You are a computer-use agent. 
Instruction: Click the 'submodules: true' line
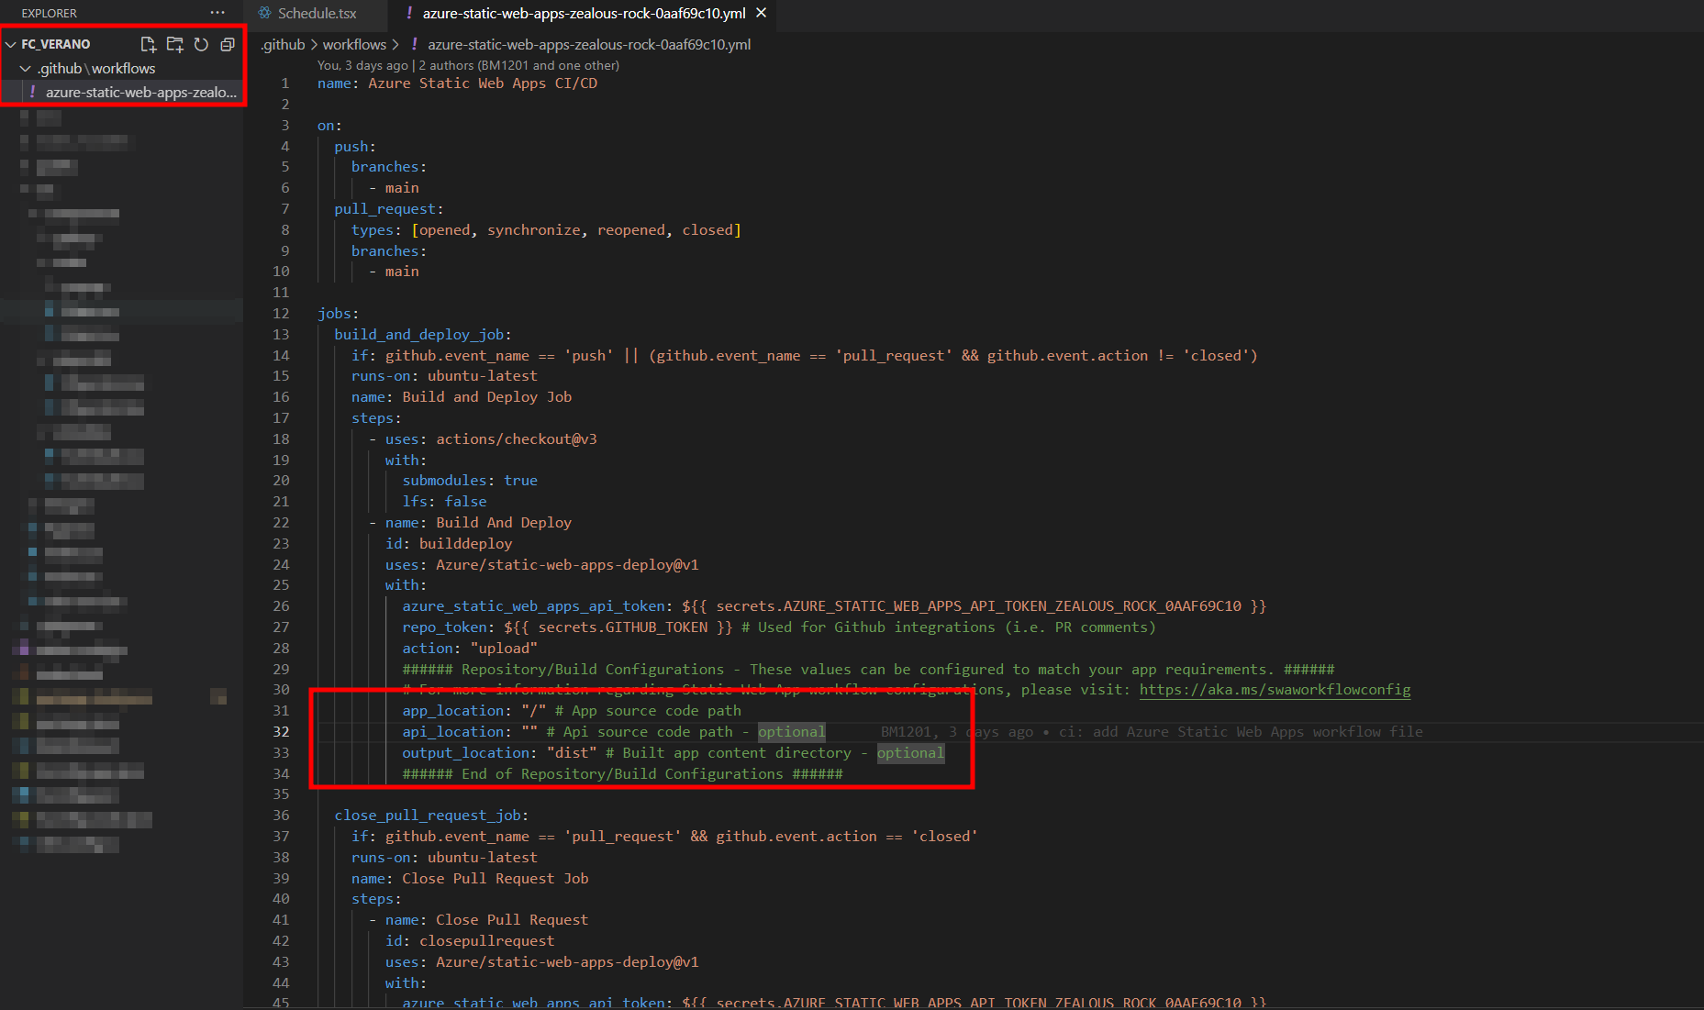pos(470,481)
